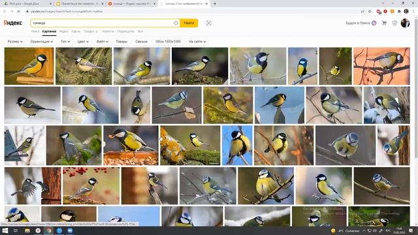Open the Chrome extensions puzzle icon

coord(399,12)
